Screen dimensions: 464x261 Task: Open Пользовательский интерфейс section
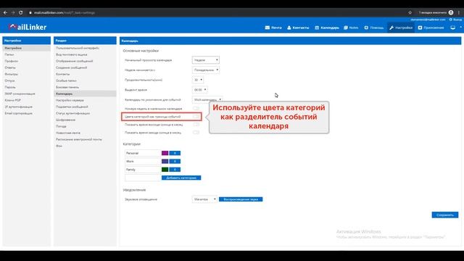[x=85, y=48]
